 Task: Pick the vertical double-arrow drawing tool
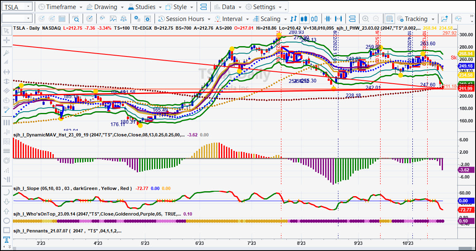click(6, 82)
